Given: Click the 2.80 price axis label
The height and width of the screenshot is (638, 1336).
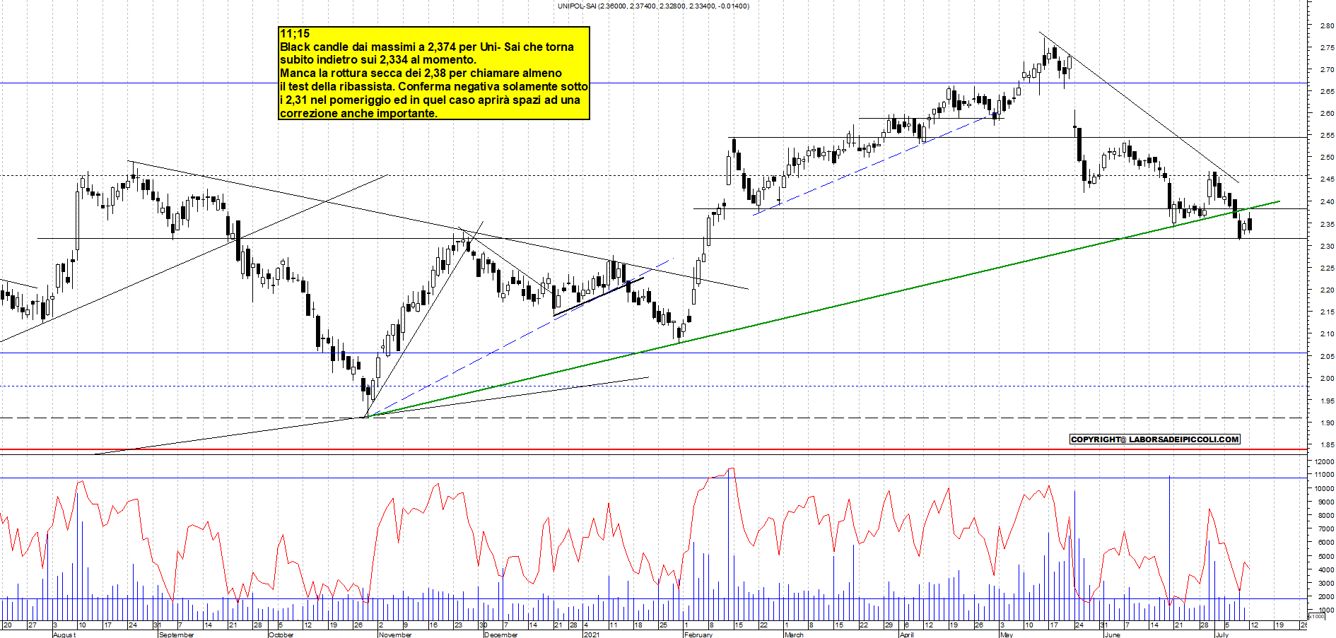Looking at the screenshot, I should (1326, 26).
